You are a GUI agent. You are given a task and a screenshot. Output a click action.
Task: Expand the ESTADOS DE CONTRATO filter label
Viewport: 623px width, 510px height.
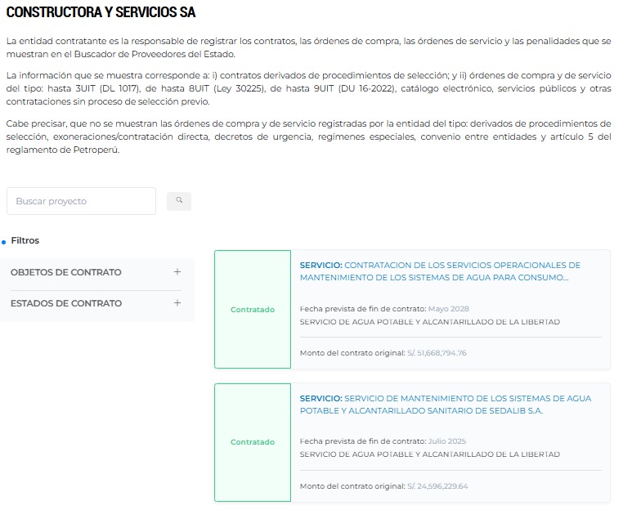point(65,303)
